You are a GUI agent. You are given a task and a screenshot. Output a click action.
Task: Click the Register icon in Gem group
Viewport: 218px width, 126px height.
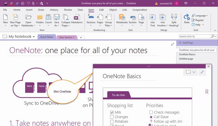pos(193,20)
